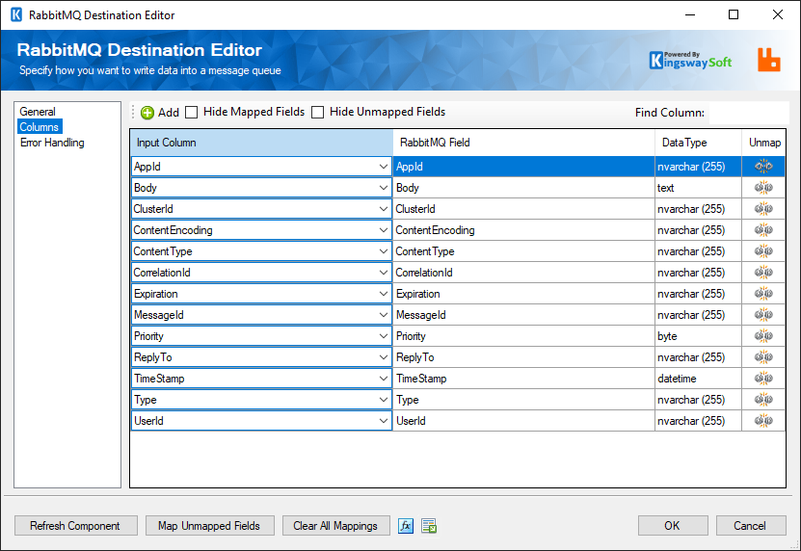Close the RabbitMQ Destination Editor window
Screen dimensions: 801x551
(778, 14)
